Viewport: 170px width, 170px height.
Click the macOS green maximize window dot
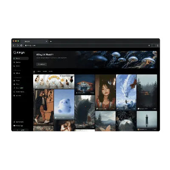click(18, 41)
